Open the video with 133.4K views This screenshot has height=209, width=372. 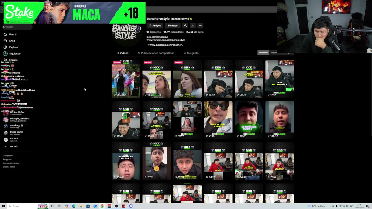(126, 161)
